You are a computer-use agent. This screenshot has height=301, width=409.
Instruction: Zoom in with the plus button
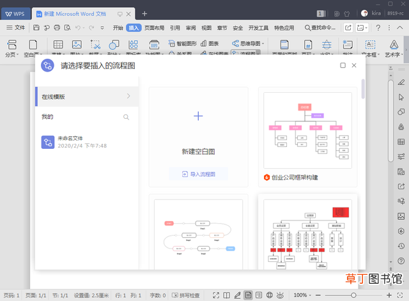point(389,295)
